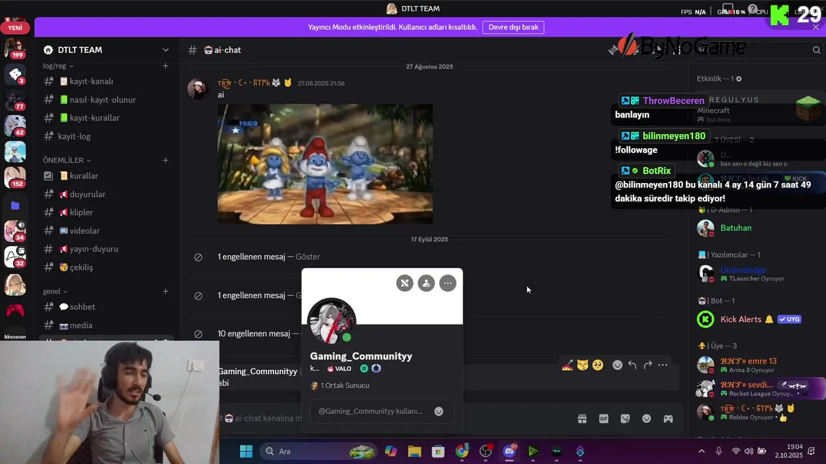Click the gift icon in chat bar
826x464 pixels.
point(582,419)
